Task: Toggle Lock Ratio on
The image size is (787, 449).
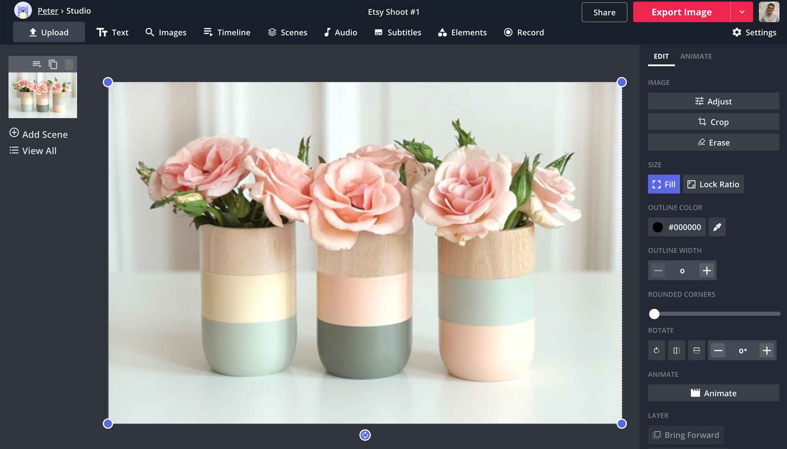Action: (x=713, y=184)
